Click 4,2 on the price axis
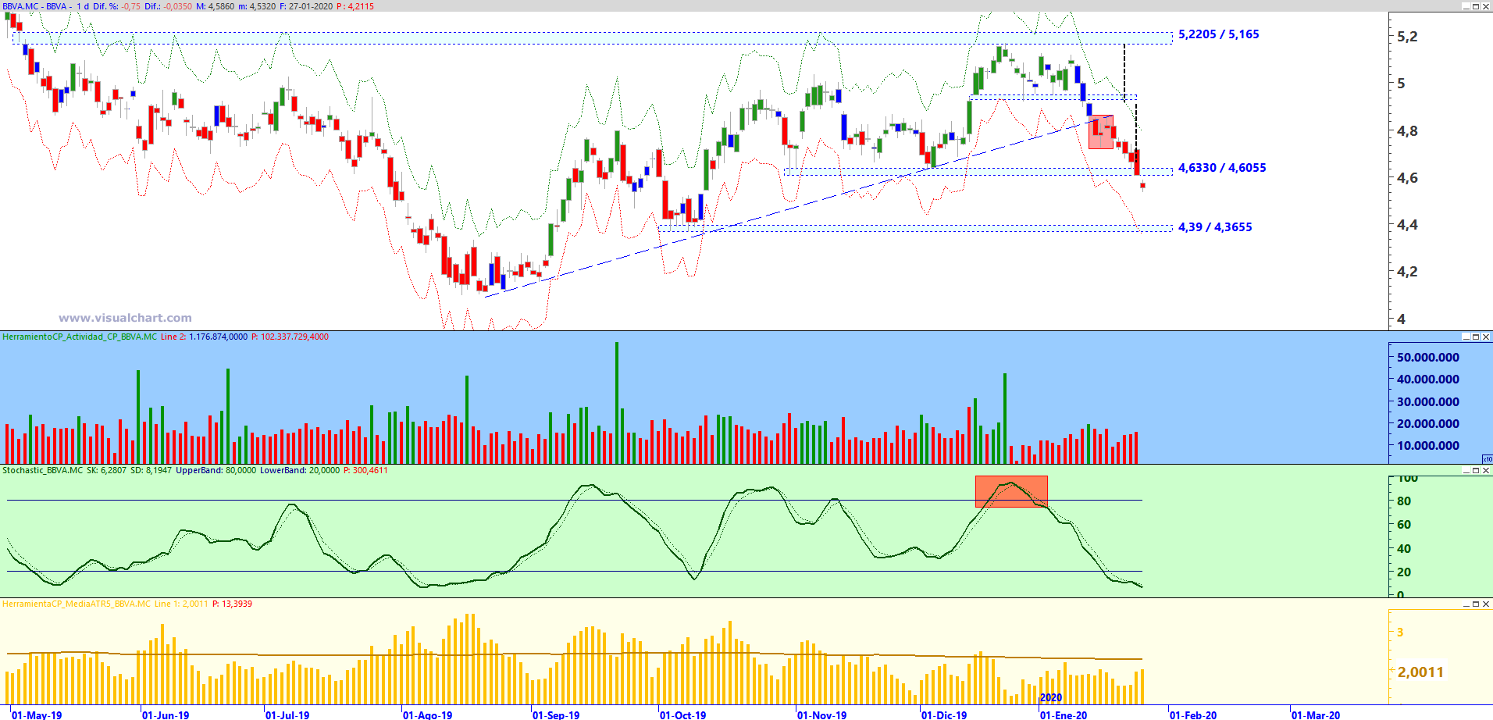The image size is (1493, 720). pos(1407,272)
